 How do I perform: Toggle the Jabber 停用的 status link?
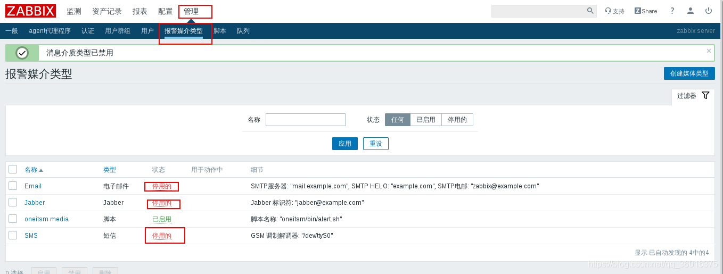point(162,203)
